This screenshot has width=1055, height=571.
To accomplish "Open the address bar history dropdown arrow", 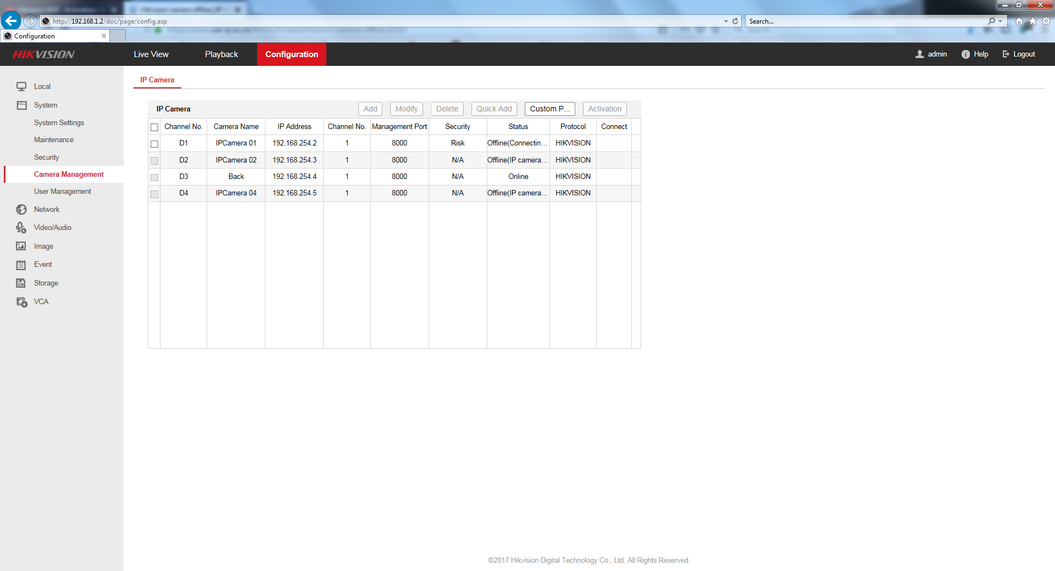I will pos(726,21).
